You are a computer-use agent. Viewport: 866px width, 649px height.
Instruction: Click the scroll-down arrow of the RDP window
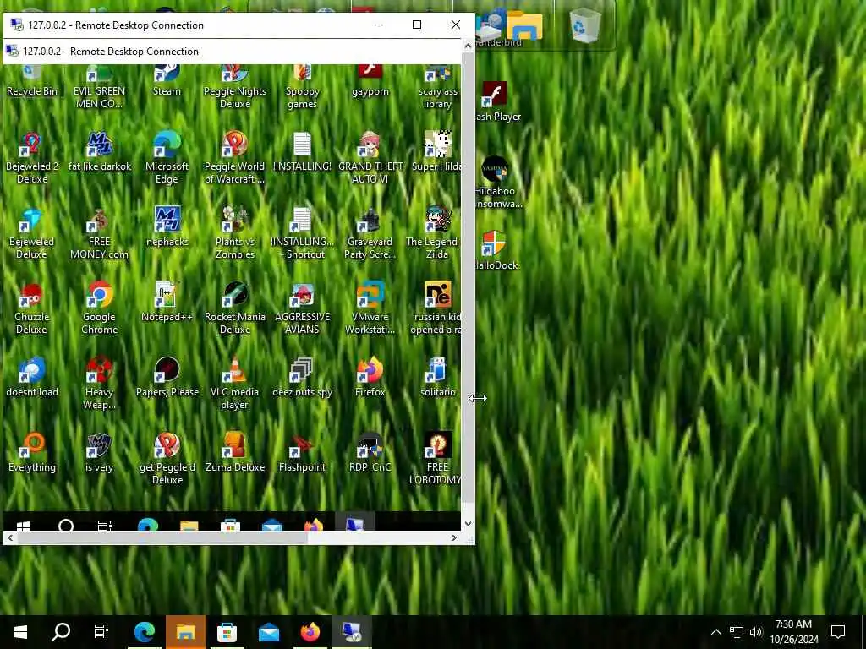click(468, 524)
